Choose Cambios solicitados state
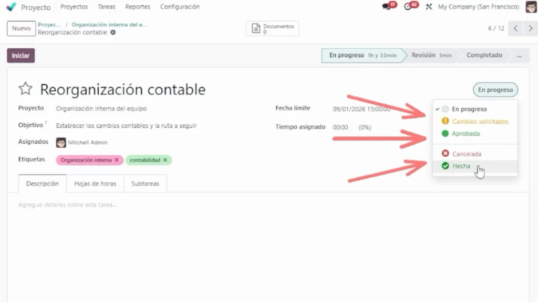The width and height of the screenshot is (538, 302). 480,122
